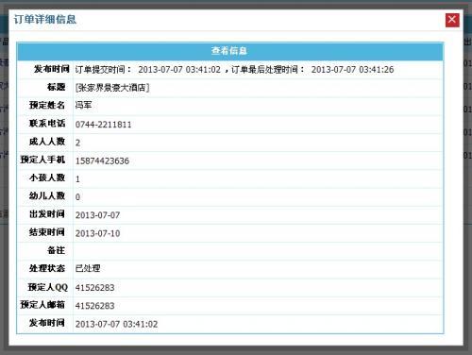Click the children count value 1
472x355 pixels.
click(77, 179)
